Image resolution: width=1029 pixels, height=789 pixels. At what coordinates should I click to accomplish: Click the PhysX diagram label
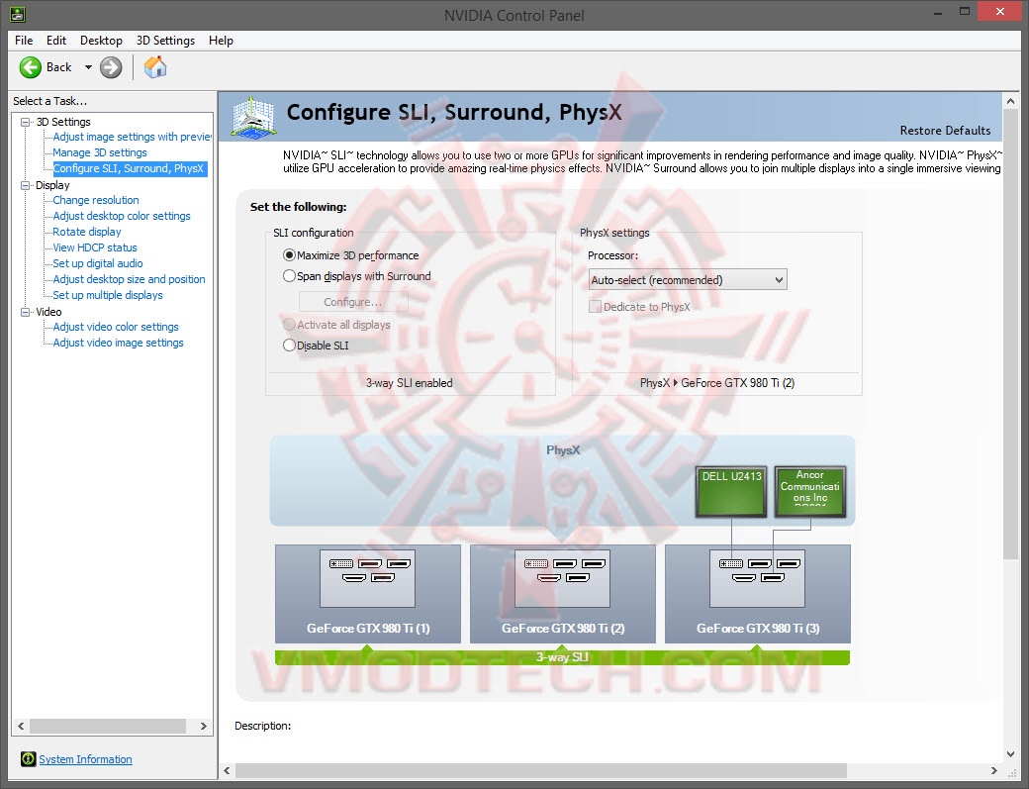pos(563,450)
